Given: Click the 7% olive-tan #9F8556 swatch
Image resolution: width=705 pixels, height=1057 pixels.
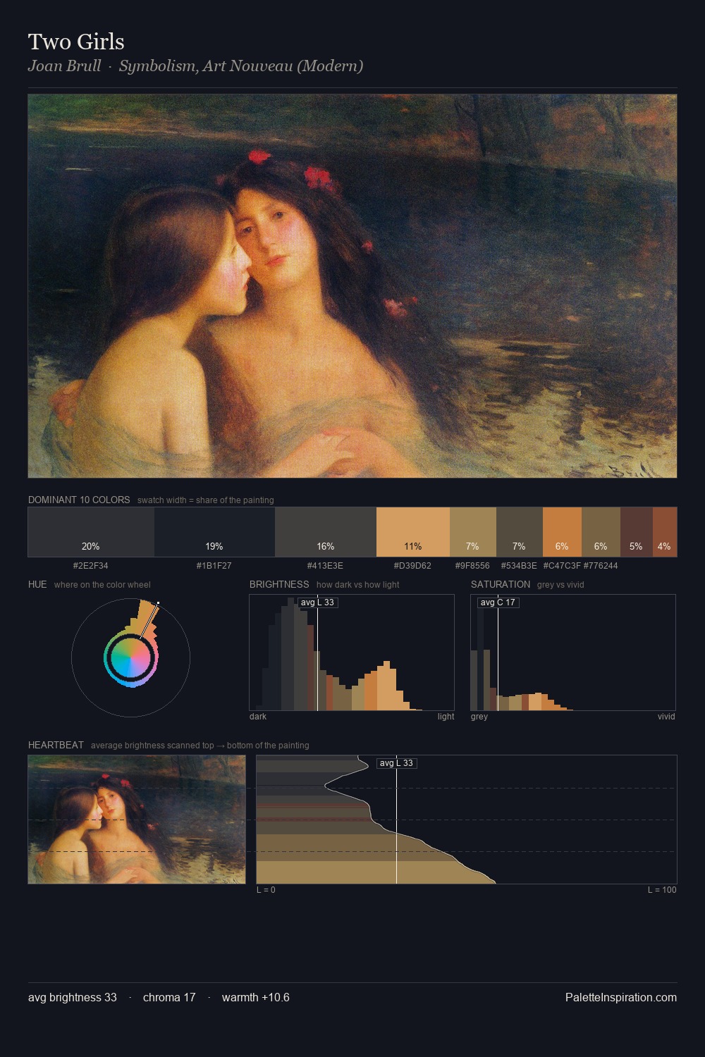Looking at the screenshot, I should (x=473, y=532).
